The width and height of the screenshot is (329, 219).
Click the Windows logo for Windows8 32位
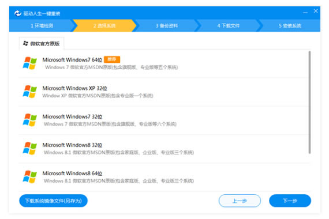point(29,148)
